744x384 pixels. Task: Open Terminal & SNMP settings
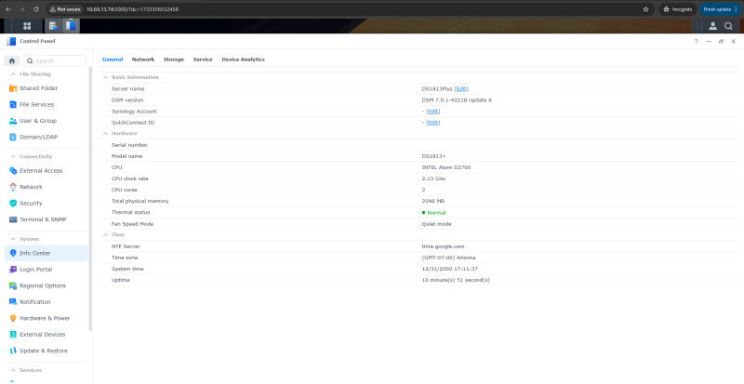43,219
